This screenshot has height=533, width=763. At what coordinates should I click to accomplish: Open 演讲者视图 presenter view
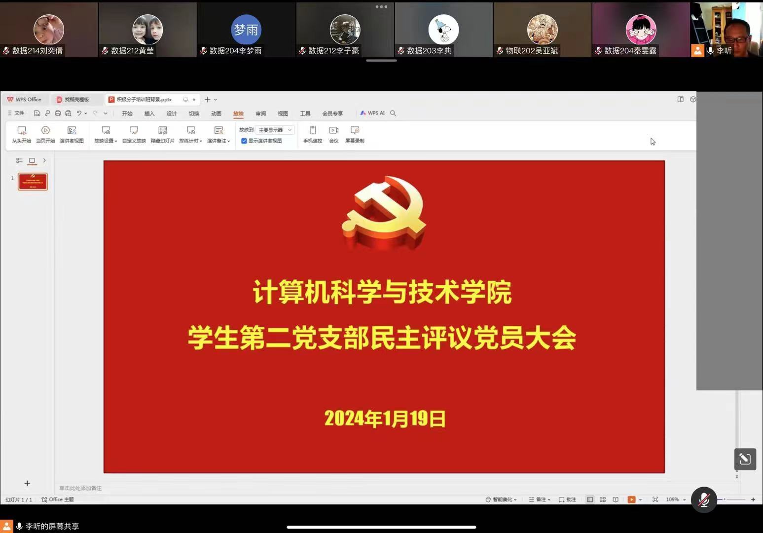(x=72, y=133)
